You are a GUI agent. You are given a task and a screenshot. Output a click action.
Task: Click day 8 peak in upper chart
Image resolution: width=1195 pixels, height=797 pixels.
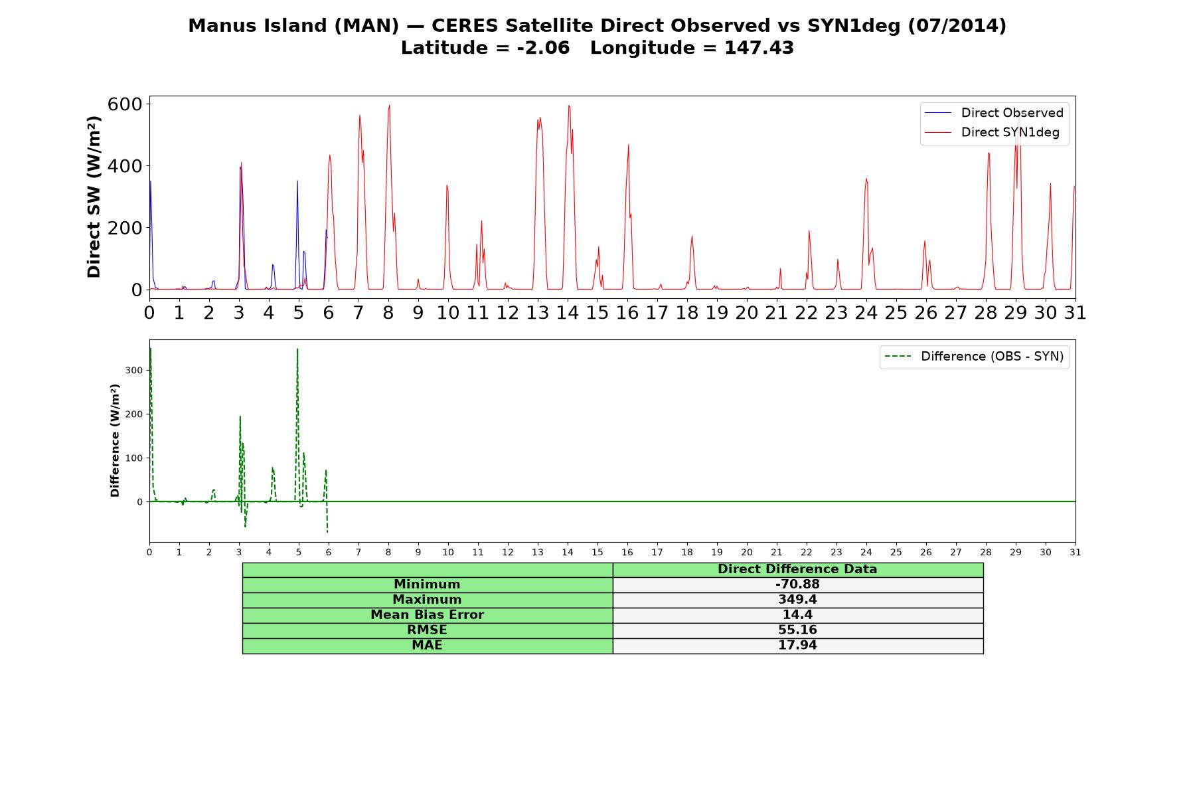click(389, 106)
